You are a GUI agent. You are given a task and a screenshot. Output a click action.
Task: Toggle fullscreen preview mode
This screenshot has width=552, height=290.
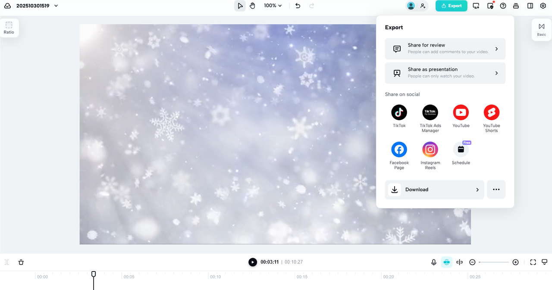(x=533, y=262)
